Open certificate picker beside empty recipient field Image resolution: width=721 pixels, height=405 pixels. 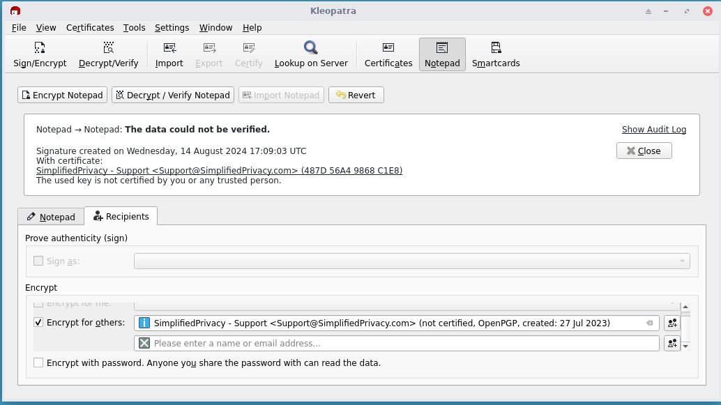[672, 344]
